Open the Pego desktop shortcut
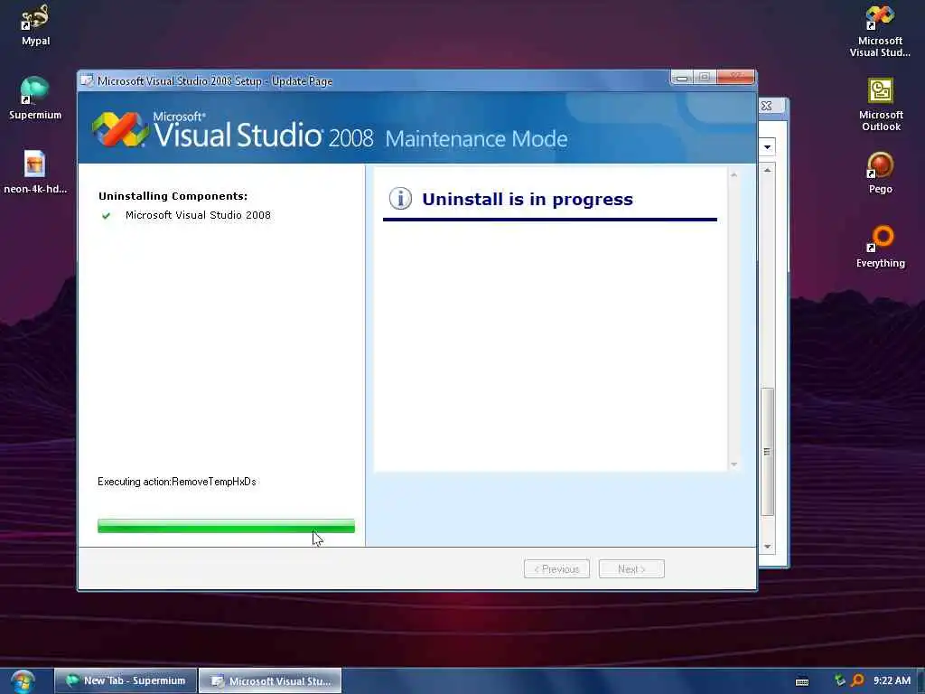 tap(880, 173)
